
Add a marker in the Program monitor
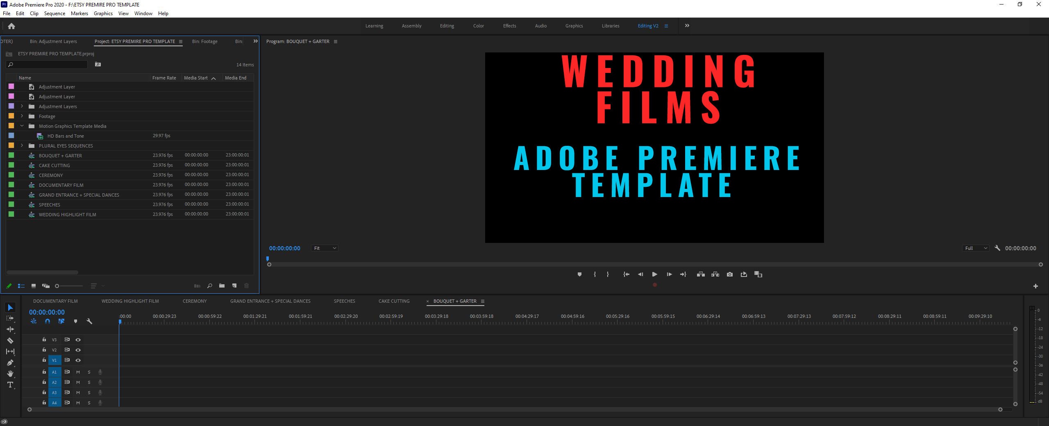[x=579, y=274]
